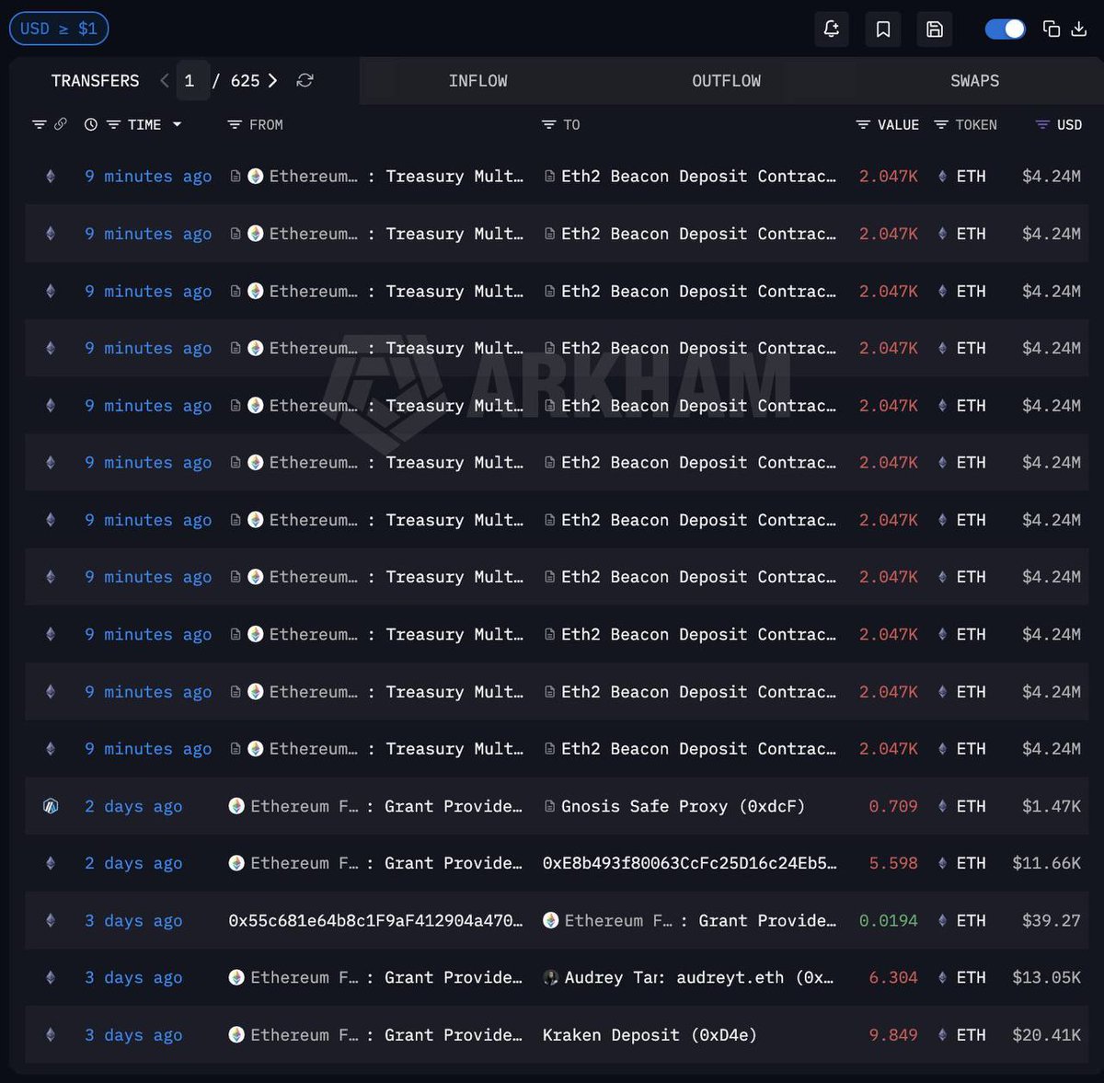This screenshot has width=1104, height=1083.
Task: Save the current view with the save icon
Action: (935, 29)
